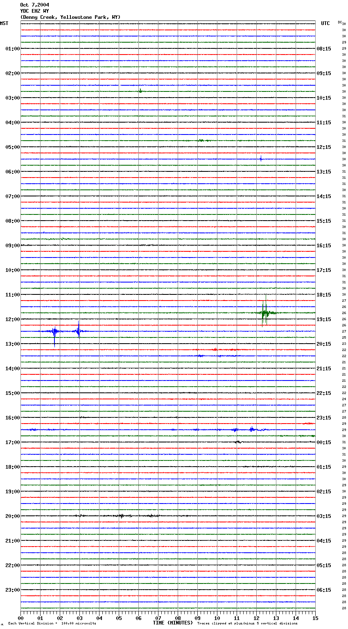Click the 20:15 UTC time label
This screenshot has height=629, width=348.
324,344
